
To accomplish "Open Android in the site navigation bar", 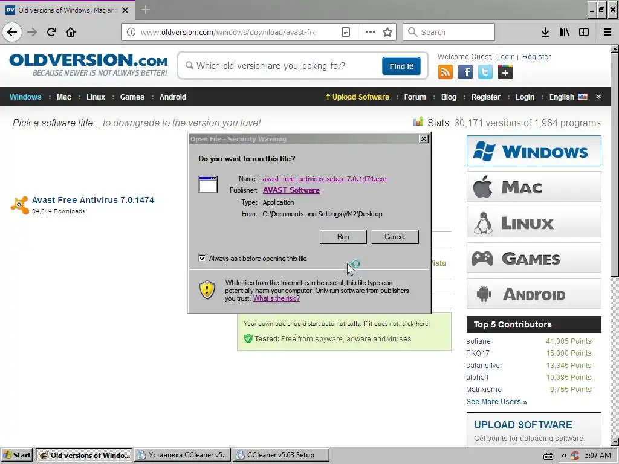I will point(173,97).
